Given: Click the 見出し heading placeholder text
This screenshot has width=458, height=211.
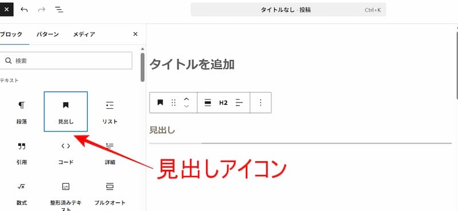Looking at the screenshot, I should pos(162,130).
